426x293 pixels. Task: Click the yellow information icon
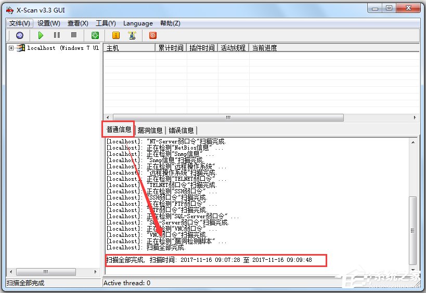[x=116, y=35]
